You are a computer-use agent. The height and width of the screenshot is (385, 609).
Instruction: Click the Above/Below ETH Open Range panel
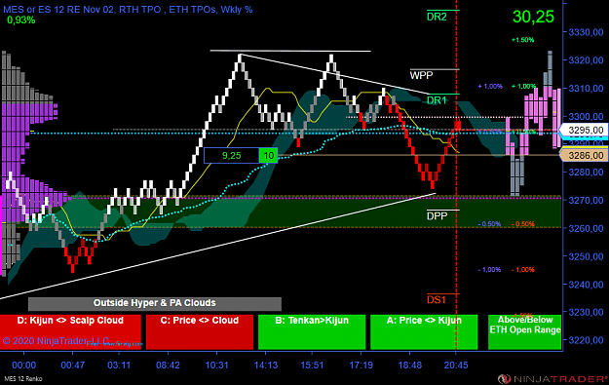(525, 332)
